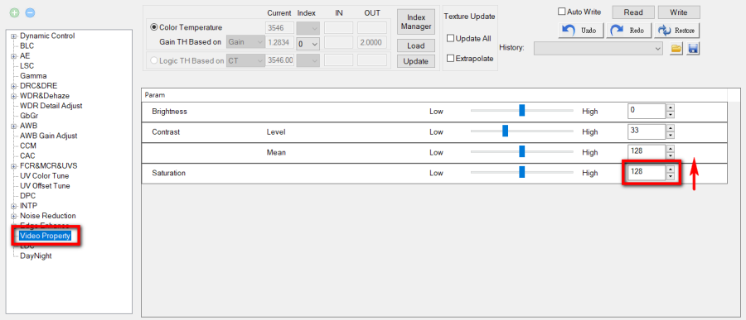The width and height of the screenshot is (746, 320).
Task: Open the History dropdown
Action: pyautogui.click(x=598, y=48)
